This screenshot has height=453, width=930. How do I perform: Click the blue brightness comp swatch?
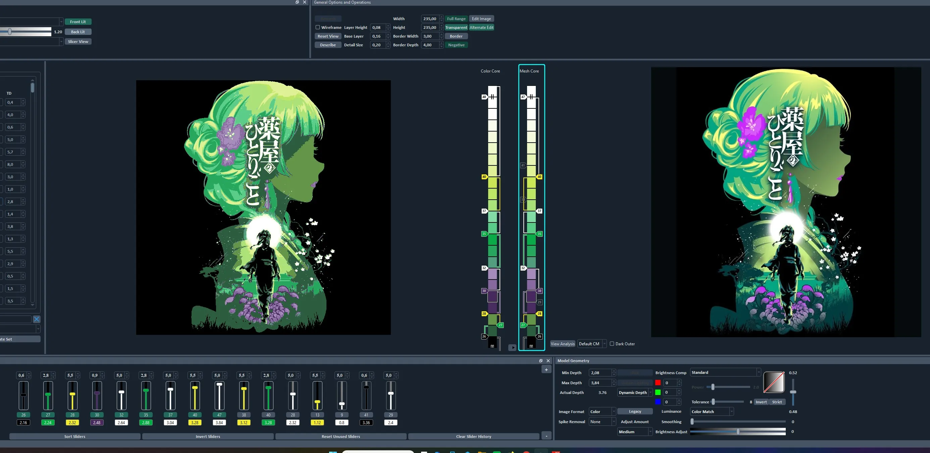pos(658,402)
